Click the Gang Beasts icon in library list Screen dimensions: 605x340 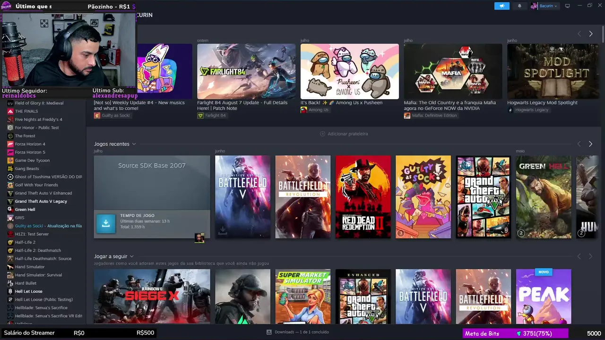point(10,169)
